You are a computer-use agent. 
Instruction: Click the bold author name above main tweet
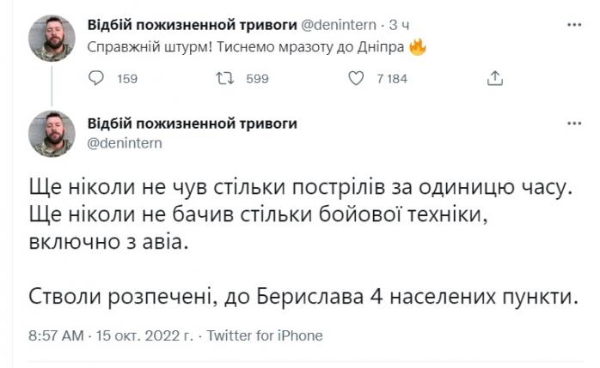(x=193, y=123)
